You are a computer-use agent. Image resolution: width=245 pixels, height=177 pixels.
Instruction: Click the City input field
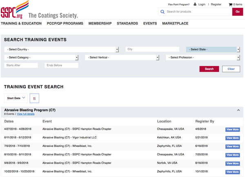tap(152, 49)
